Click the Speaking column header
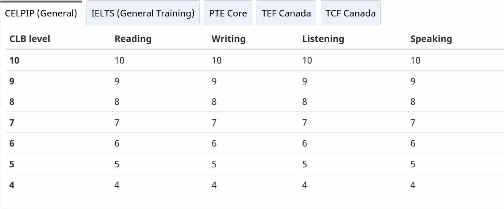 431,39
